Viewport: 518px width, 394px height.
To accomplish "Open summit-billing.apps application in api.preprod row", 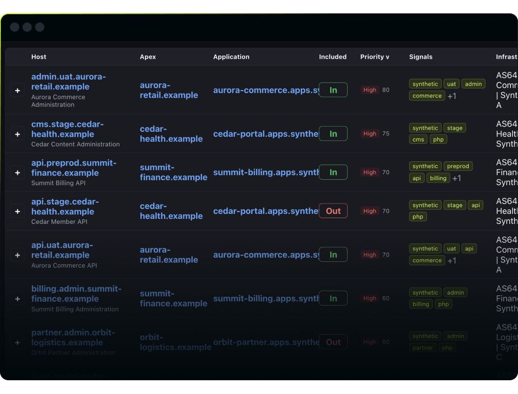I will point(266,173).
